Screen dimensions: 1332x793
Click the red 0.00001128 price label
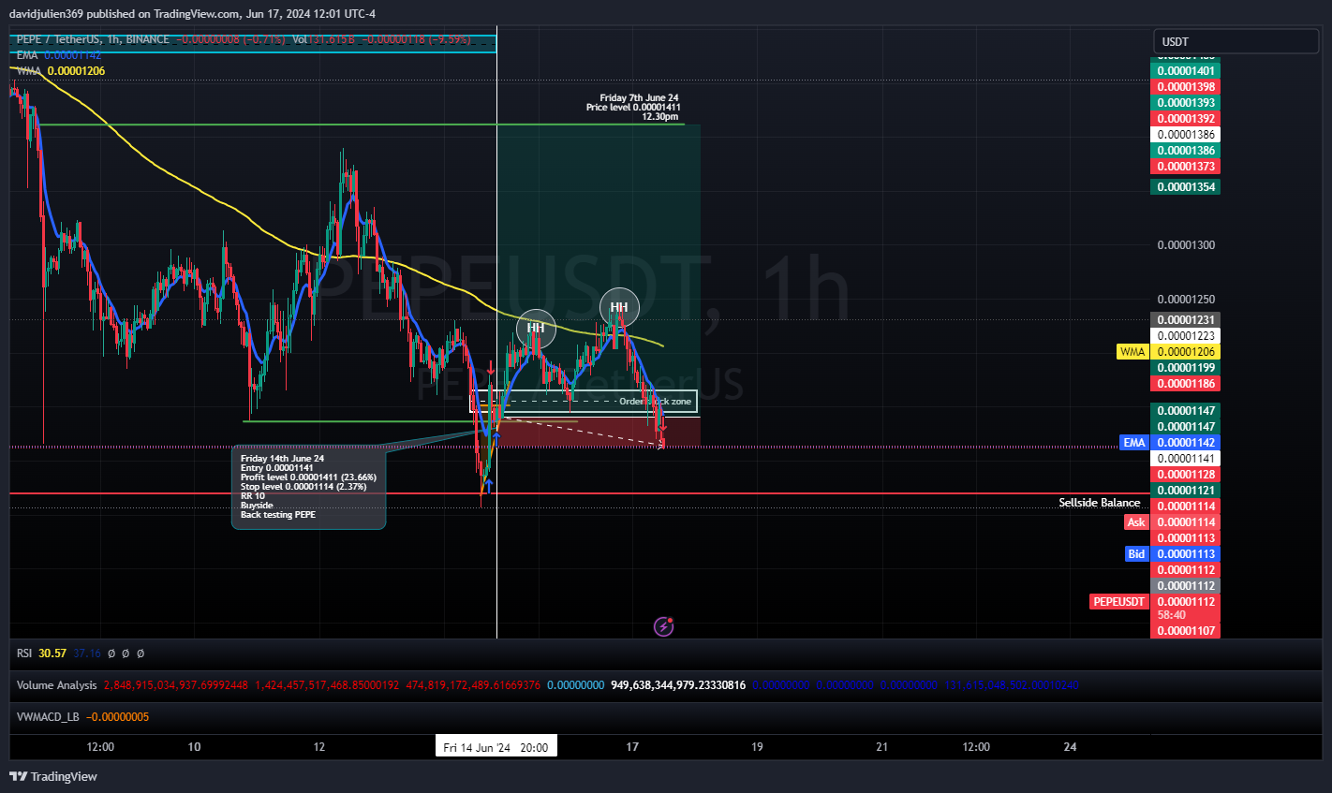point(1185,475)
